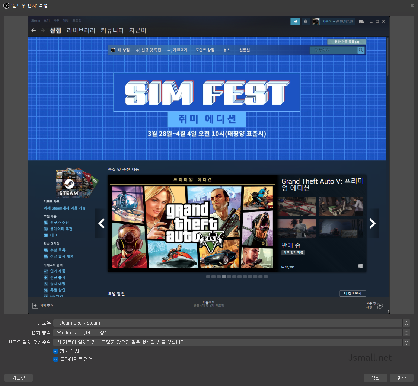Open 다운로드 status at bottom
The height and width of the screenshot is (386, 418).
pyautogui.click(x=208, y=304)
